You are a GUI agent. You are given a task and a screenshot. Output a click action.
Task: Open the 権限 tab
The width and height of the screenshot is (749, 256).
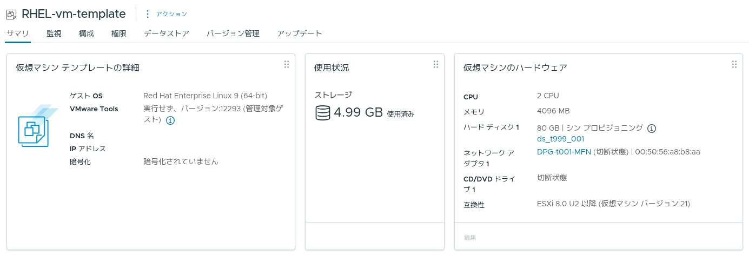[x=119, y=33]
